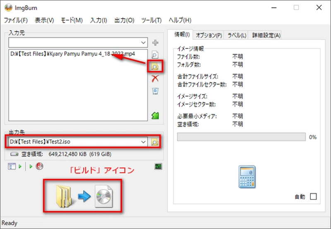Switch to the オプション(P) tab
The width and height of the screenshot is (331, 229).
pyautogui.click(x=209, y=35)
